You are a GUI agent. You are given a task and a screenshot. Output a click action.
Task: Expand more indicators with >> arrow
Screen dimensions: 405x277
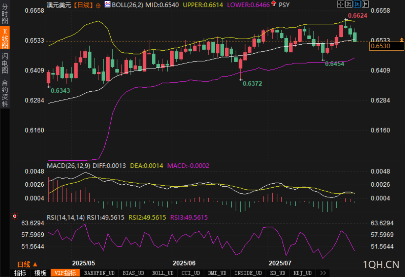[323, 273]
